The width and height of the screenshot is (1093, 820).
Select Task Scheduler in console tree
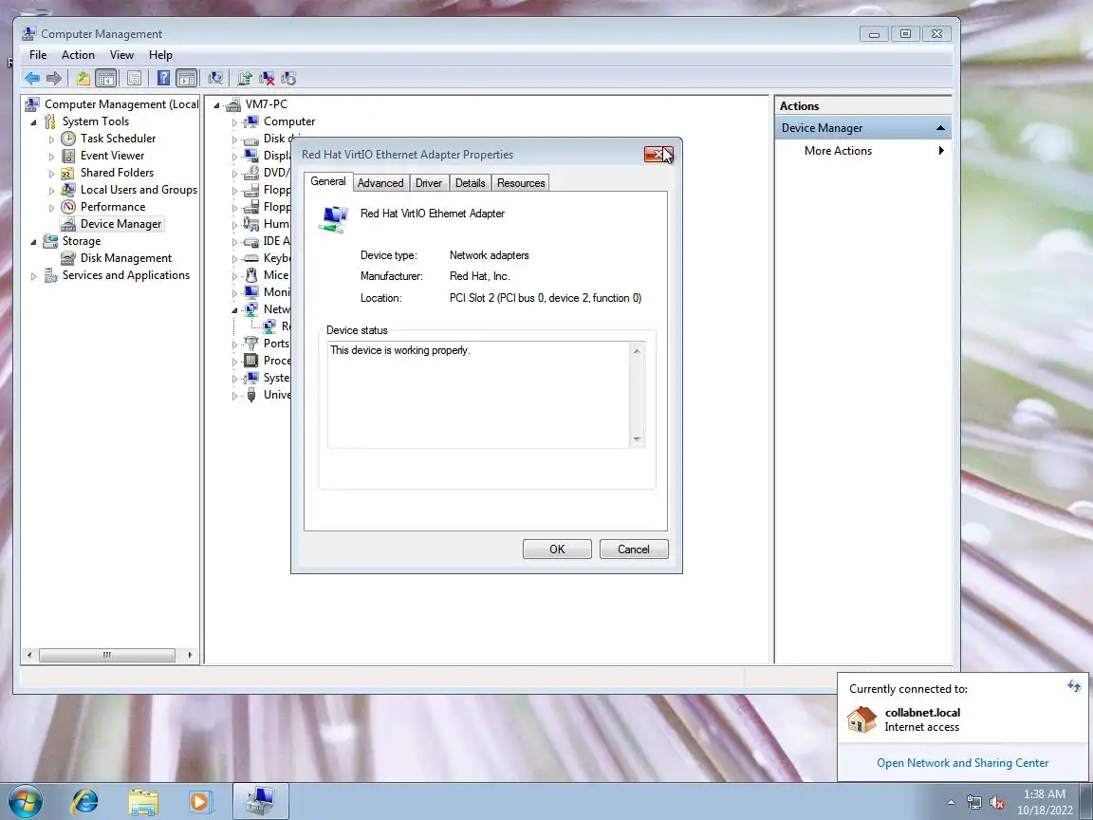coord(118,138)
